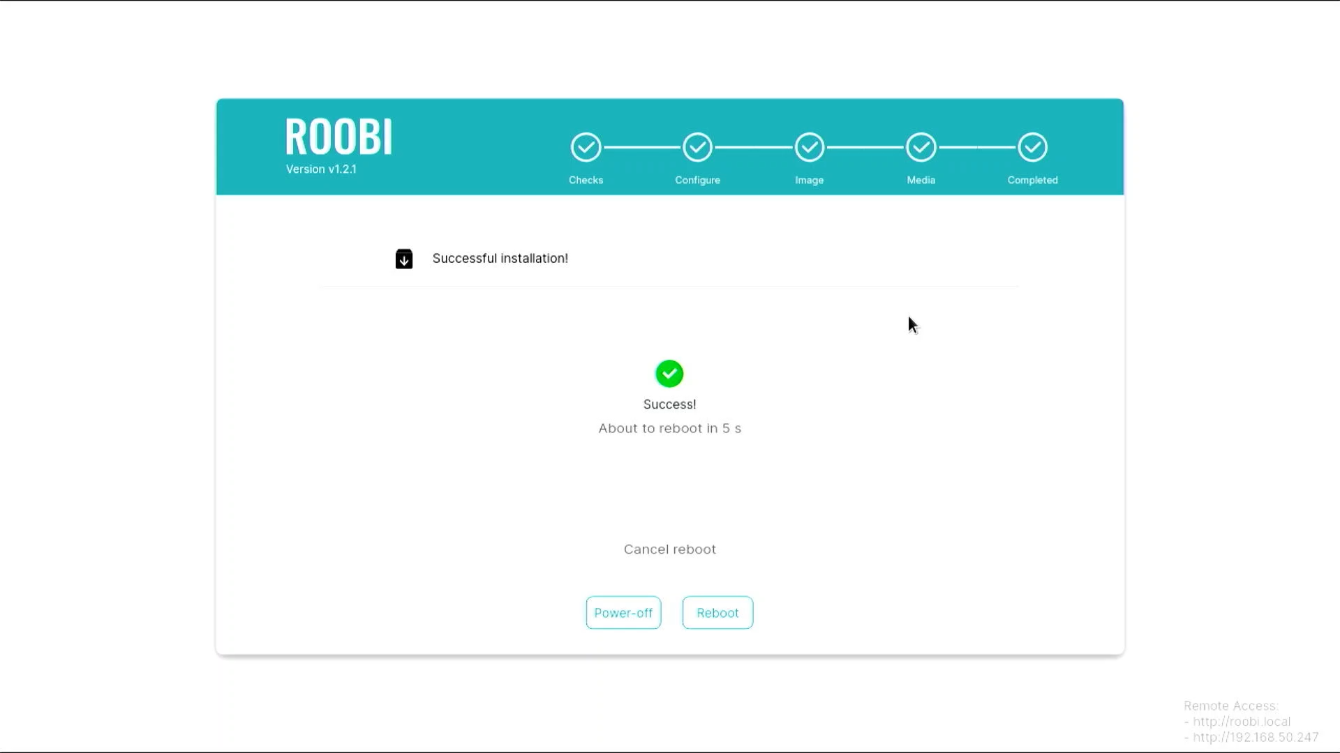1340x753 pixels.
Task: Select the Checks step label
Action: pos(586,180)
